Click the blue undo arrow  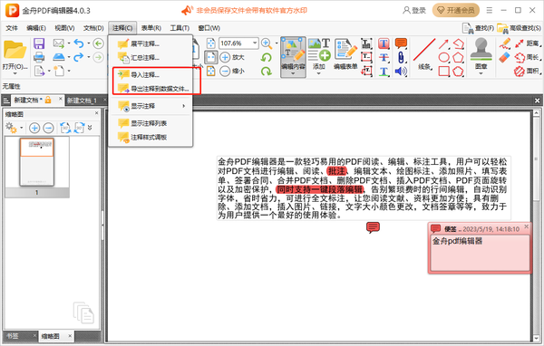click(79, 43)
